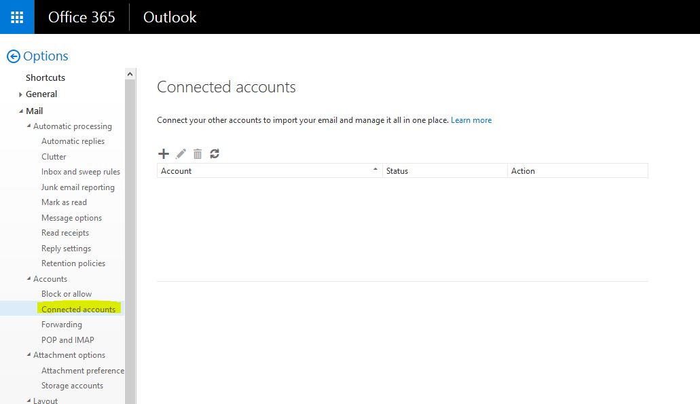
Task: Open the Office 365 app launcher grid
Action: 17,17
